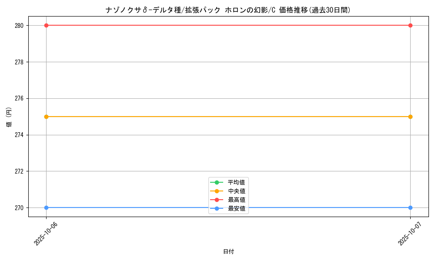Click the red 最高値 data point on 2025-10-07

point(410,25)
